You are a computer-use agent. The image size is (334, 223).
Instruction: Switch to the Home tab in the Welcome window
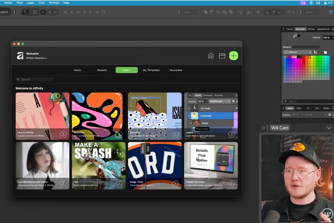click(x=77, y=70)
